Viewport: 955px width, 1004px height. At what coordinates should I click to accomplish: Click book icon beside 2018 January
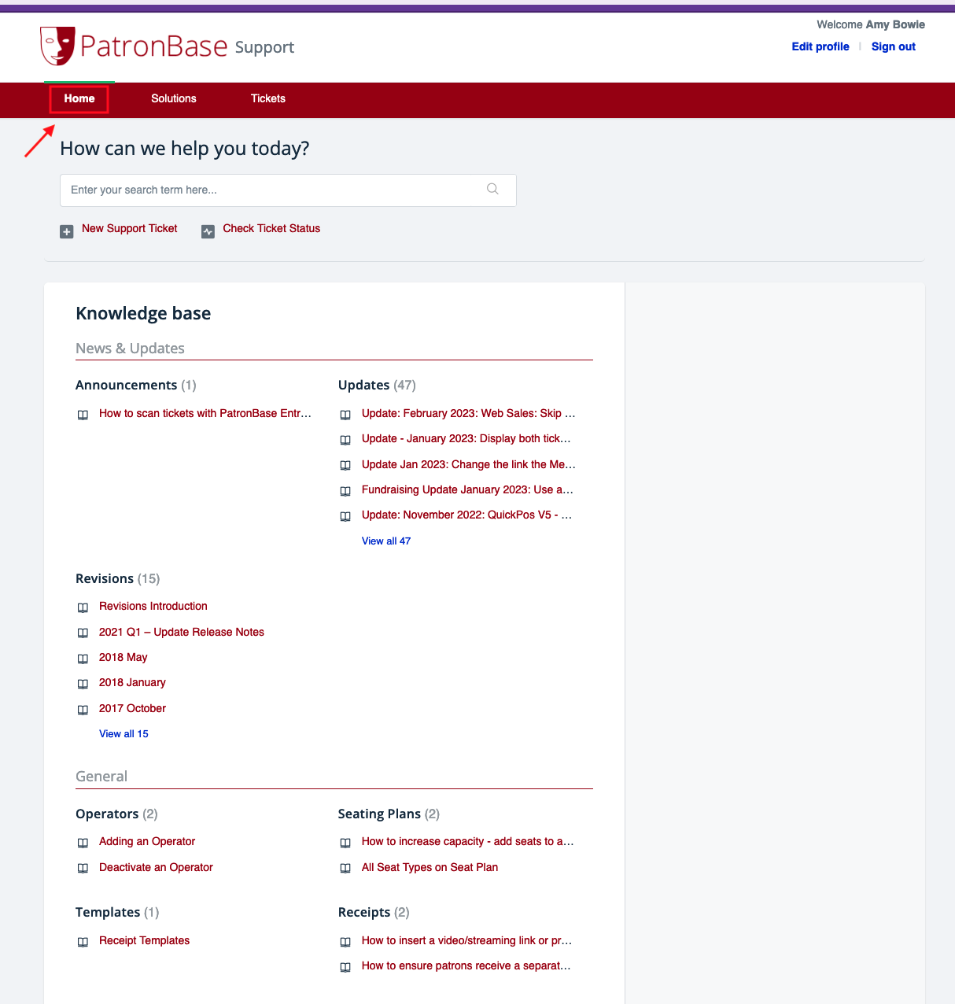pos(83,685)
